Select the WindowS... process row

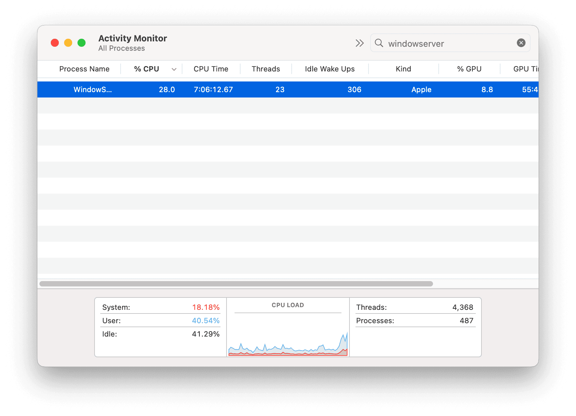(x=288, y=89)
